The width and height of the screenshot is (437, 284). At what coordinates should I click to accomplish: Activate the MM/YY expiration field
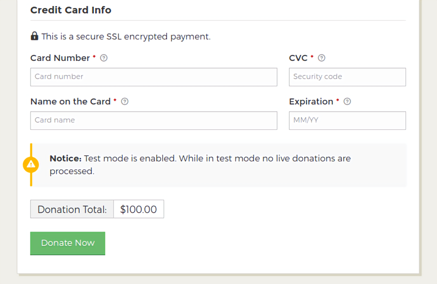[347, 121]
